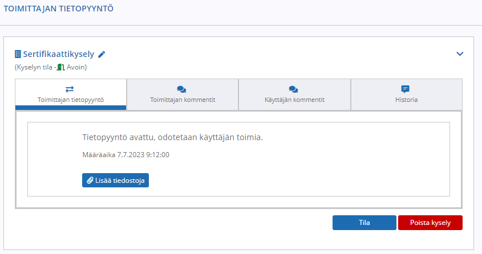482x254 pixels.
Task: Select the Toimittajan tietopyyntö tab label
Action: [71, 100]
